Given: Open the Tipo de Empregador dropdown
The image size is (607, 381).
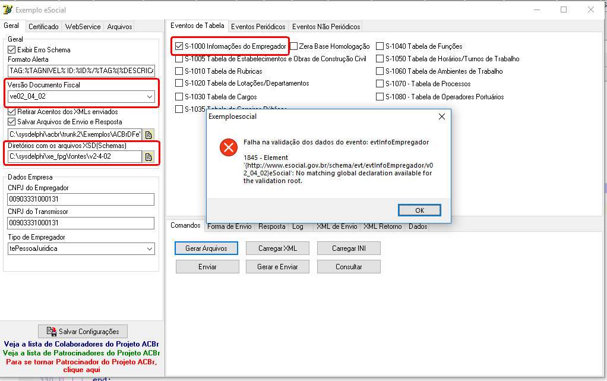Looking at the screenshot, I should pyautogui.click(x=150, y=249).
